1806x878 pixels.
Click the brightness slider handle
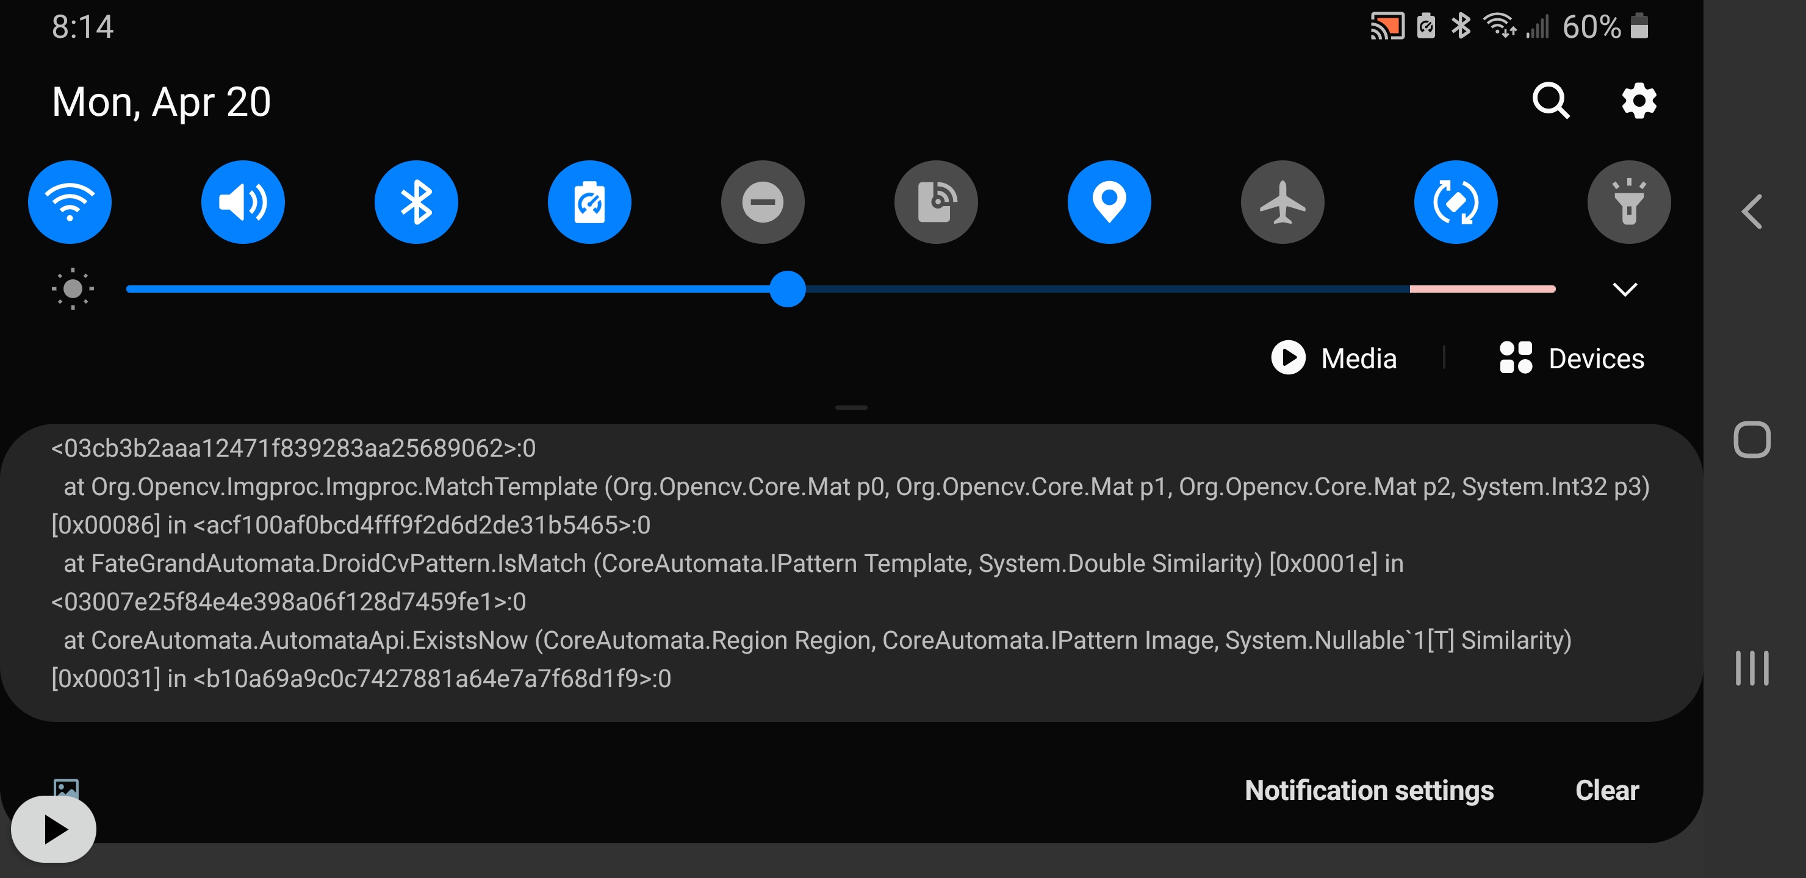[787, 288]
